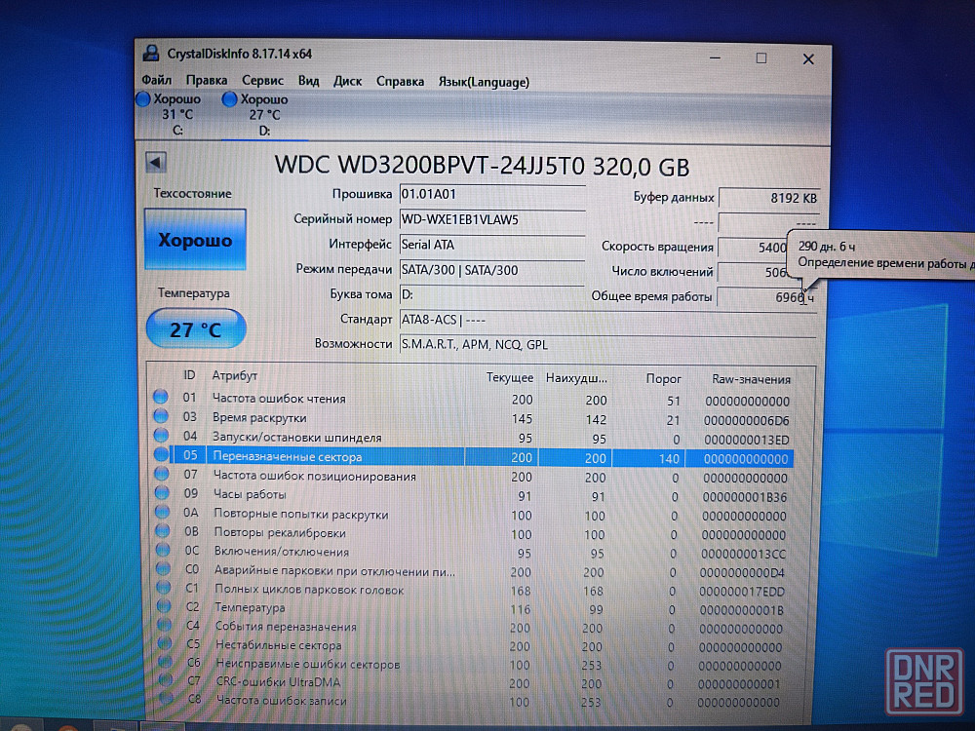975x731 pixels.
Task: Select the Включения/отключения row
Action: (x=472, y=552)
